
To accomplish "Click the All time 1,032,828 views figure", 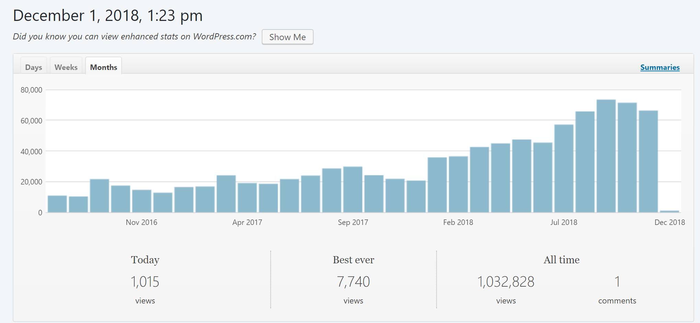I will [506, 282].
